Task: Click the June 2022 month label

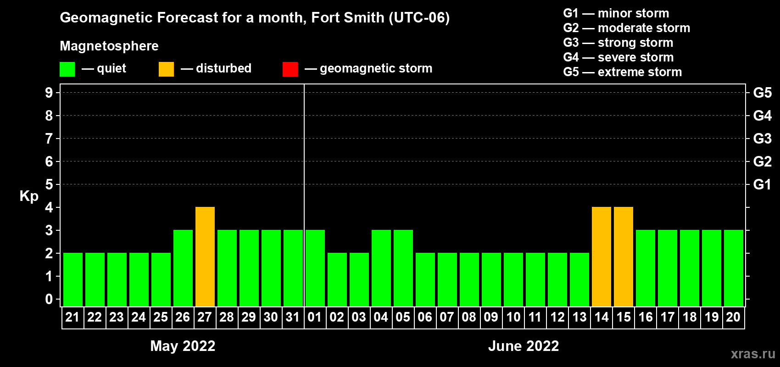Action: [x=524, y=346]
